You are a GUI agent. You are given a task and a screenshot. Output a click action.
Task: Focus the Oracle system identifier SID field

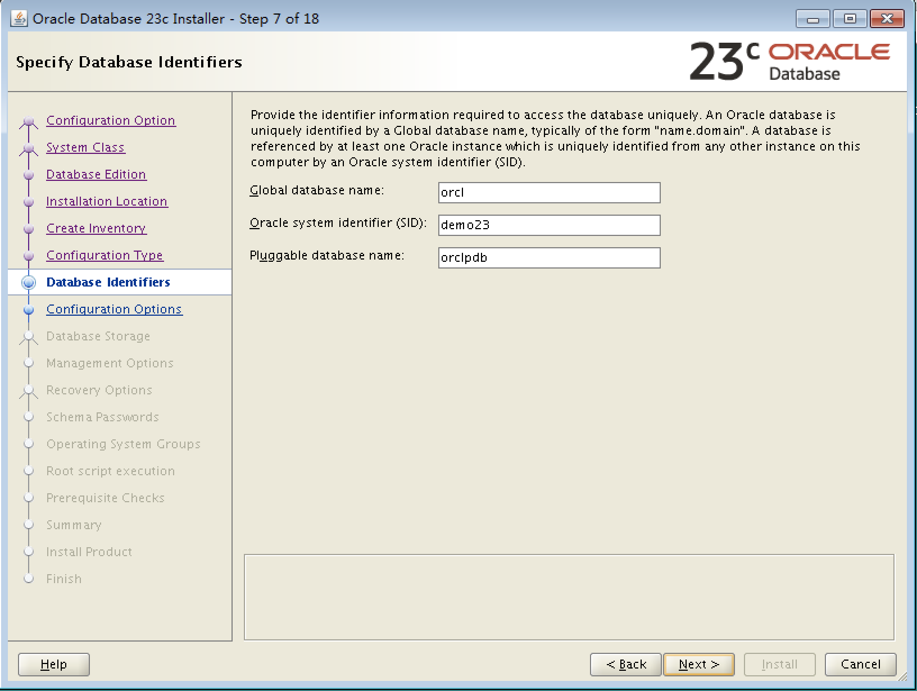tap(549, 225)
